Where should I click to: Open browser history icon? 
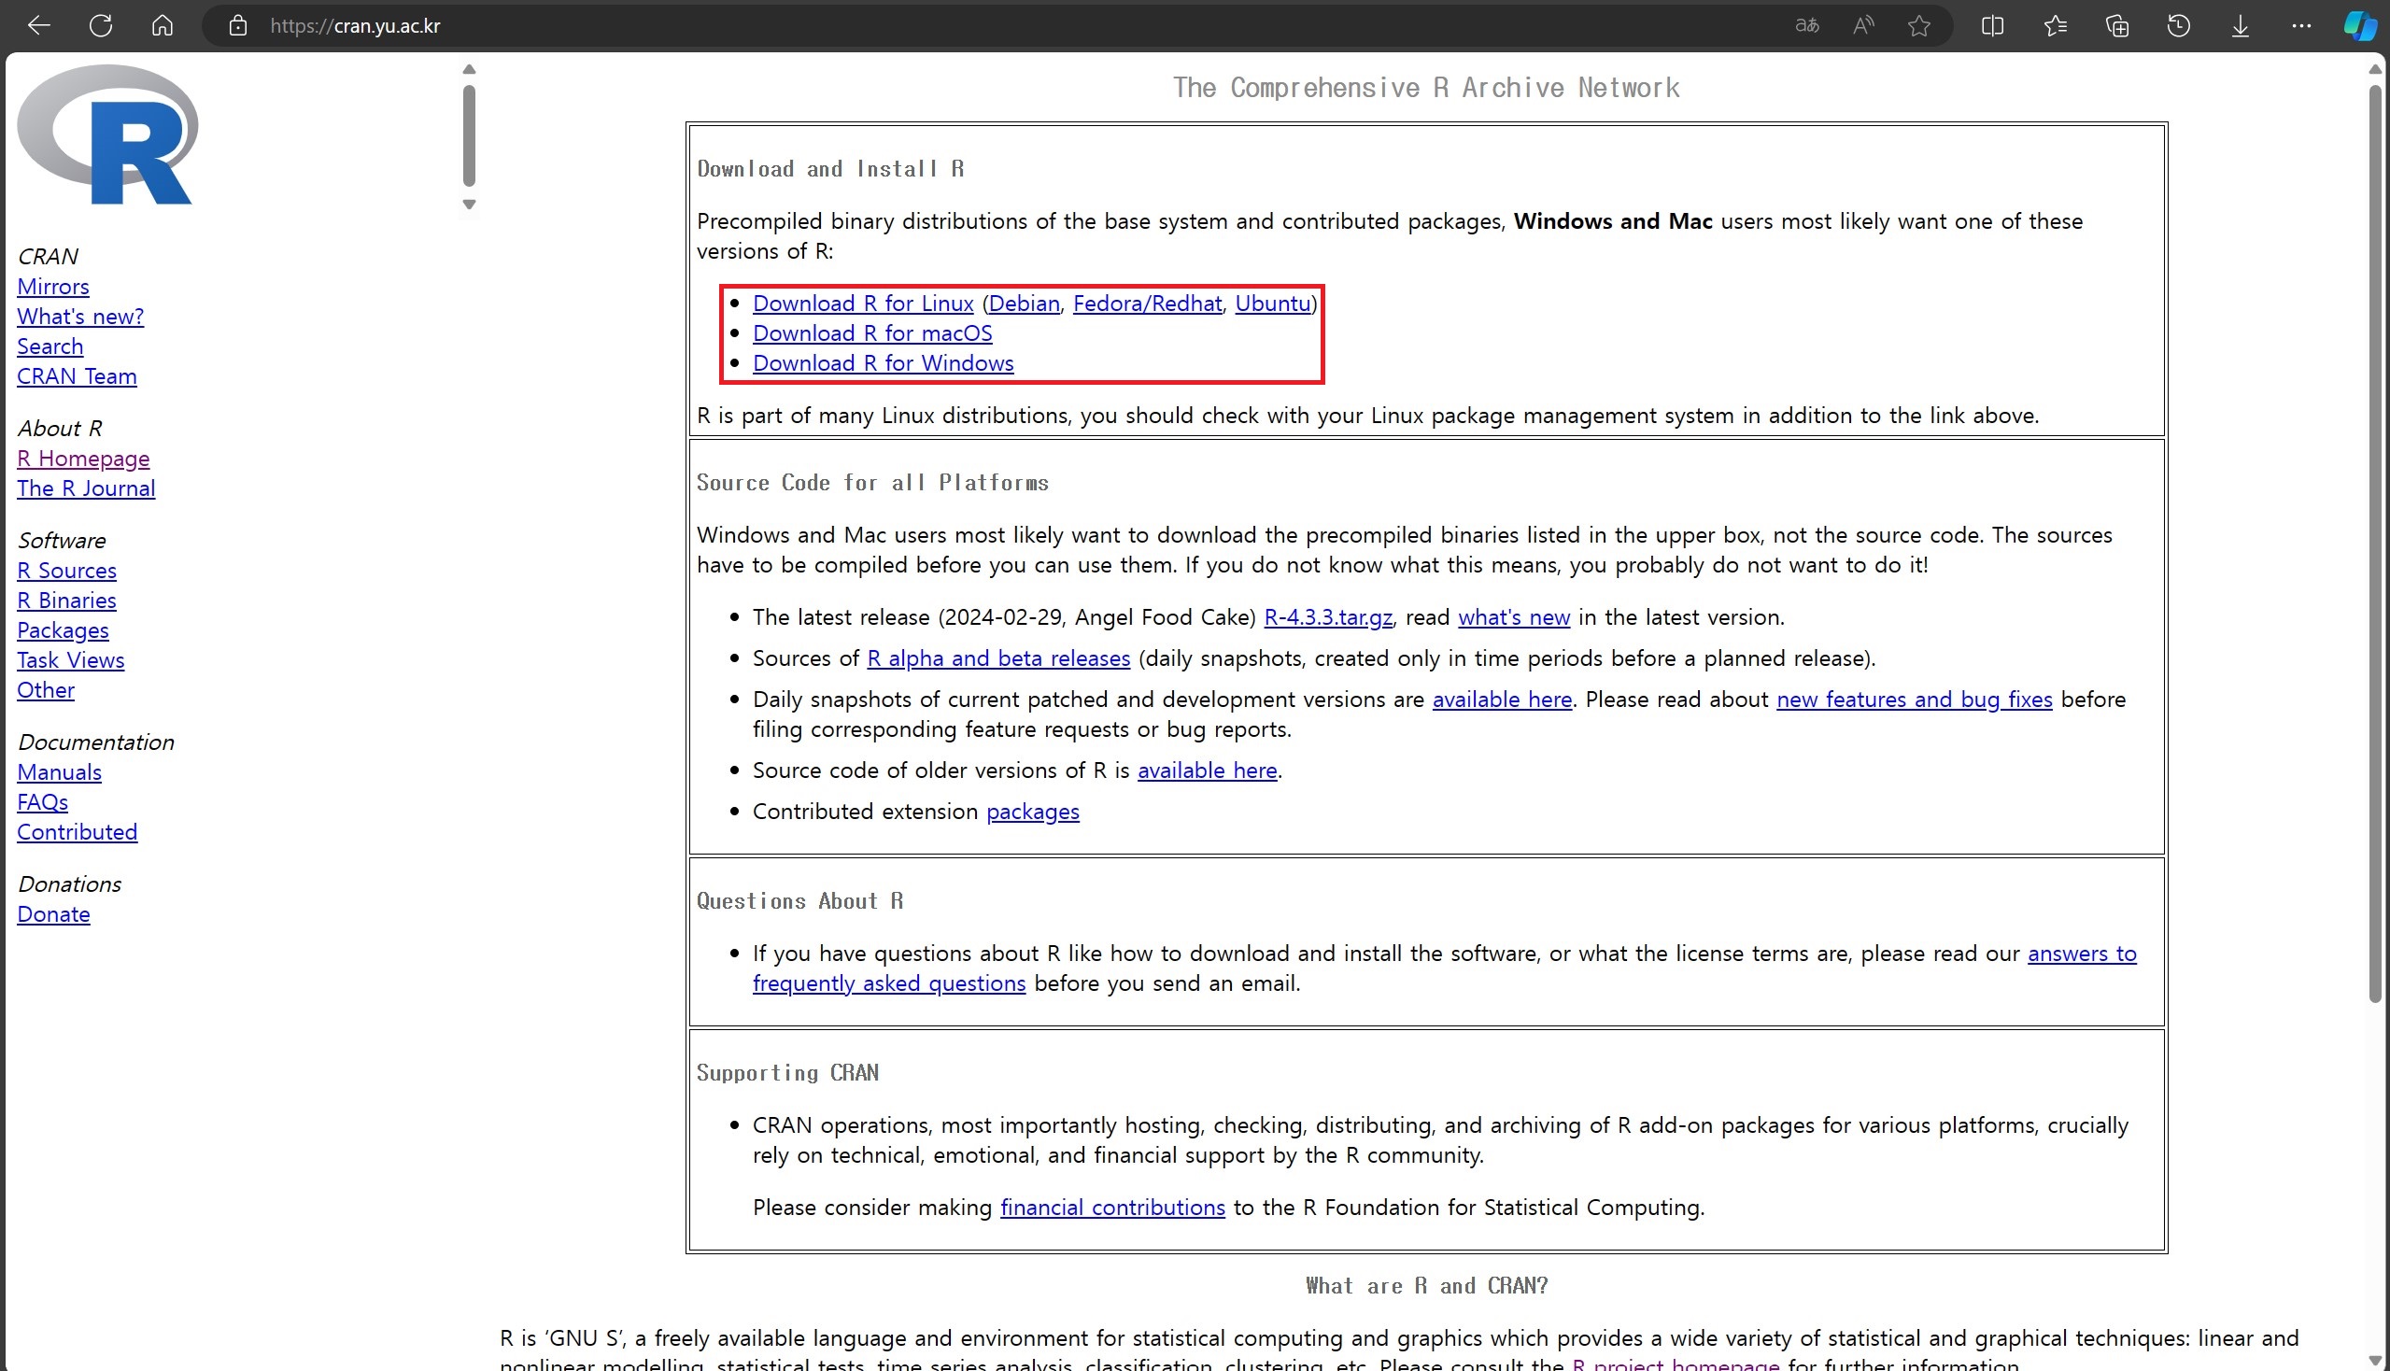pos(2178,25)
